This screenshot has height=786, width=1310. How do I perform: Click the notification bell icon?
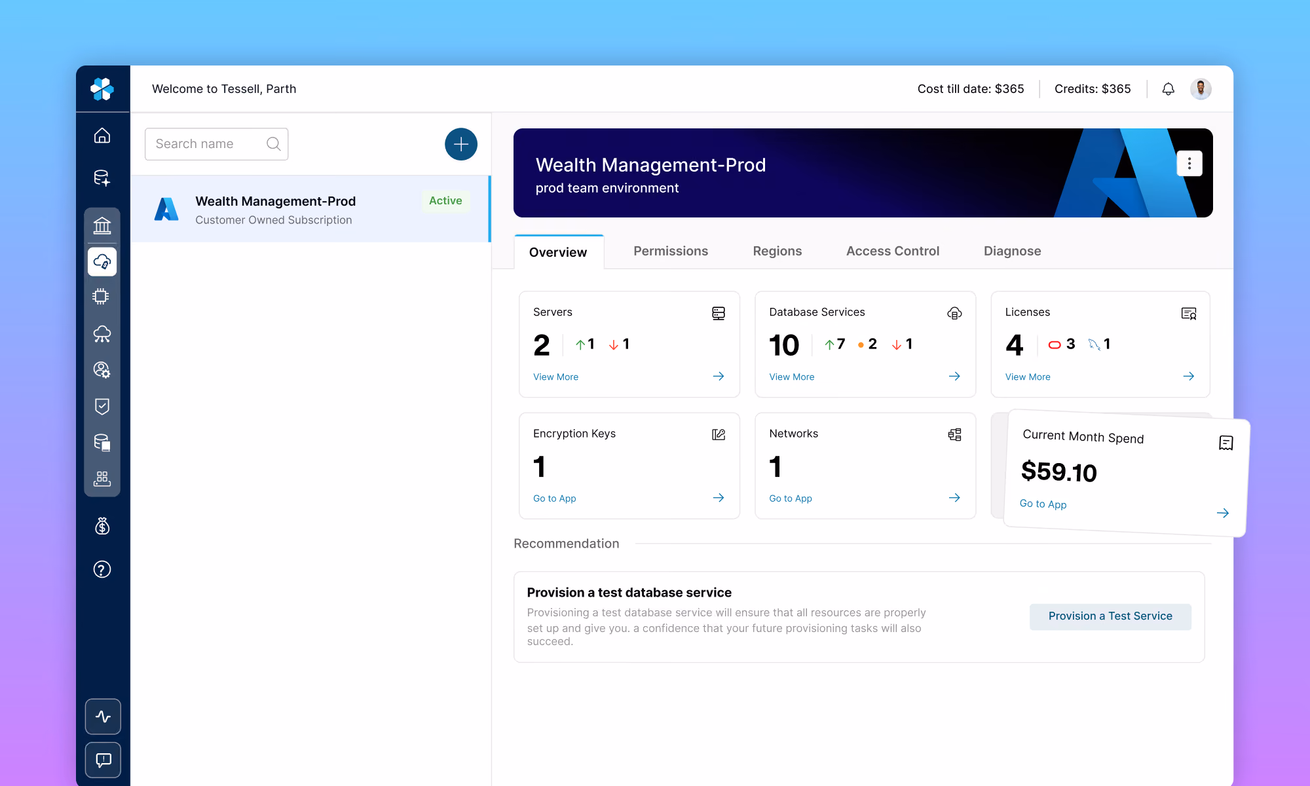pyautogui.click(x=1168, y=89)
